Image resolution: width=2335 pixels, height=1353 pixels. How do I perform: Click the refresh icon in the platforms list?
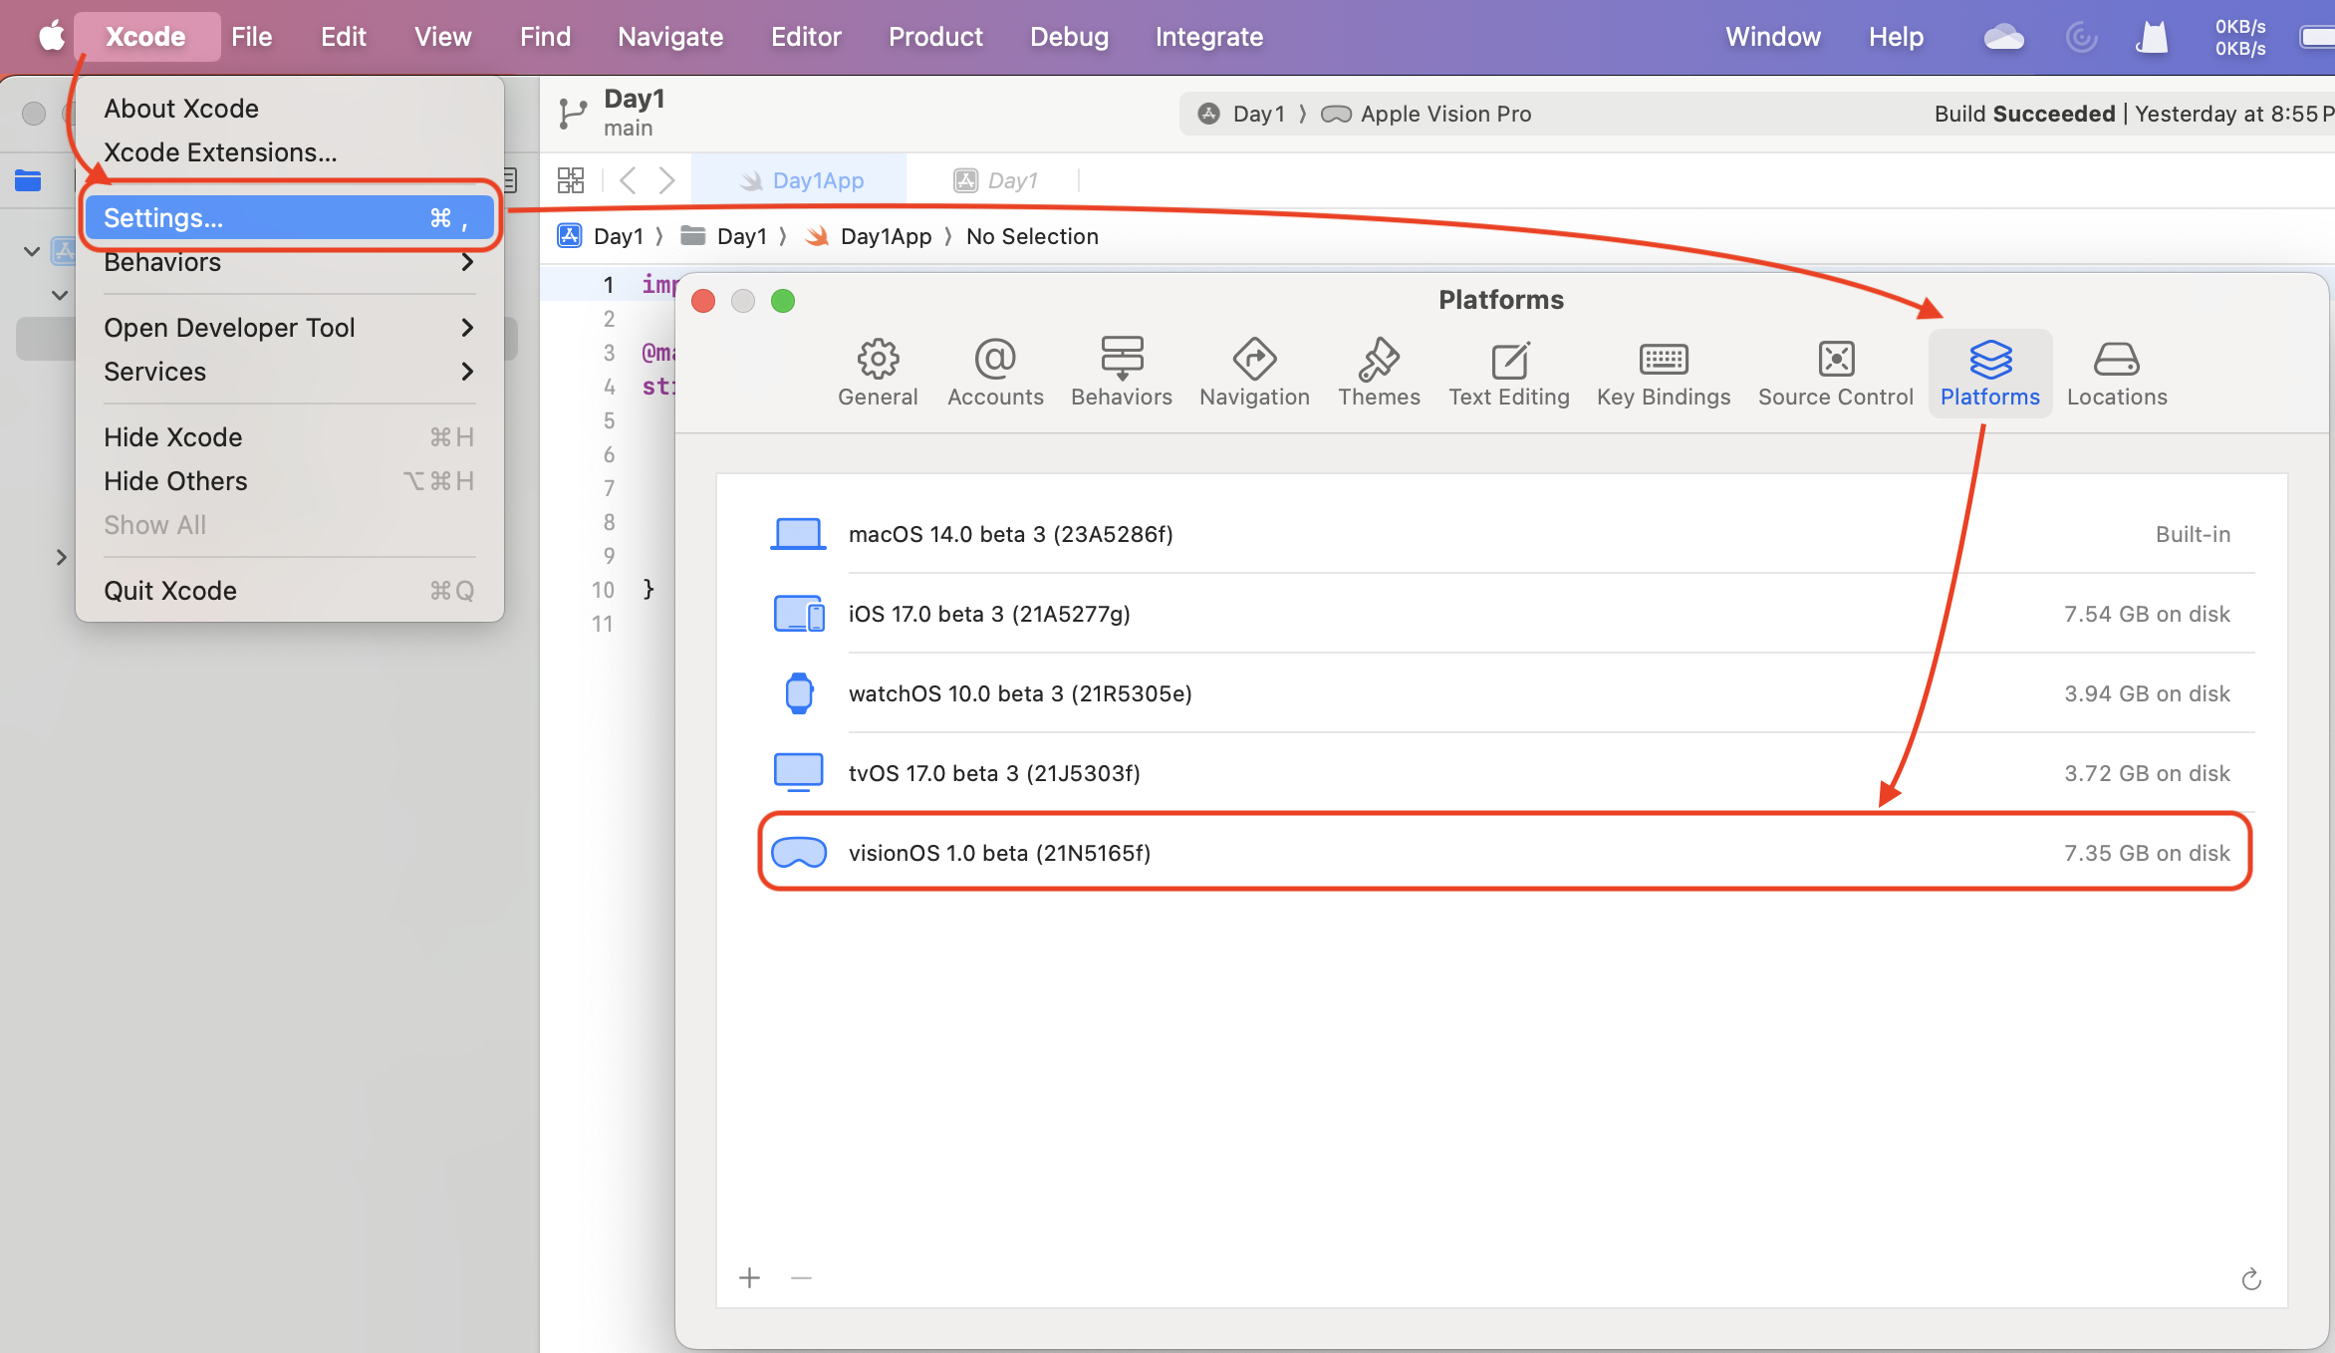pos(2250,1279)
